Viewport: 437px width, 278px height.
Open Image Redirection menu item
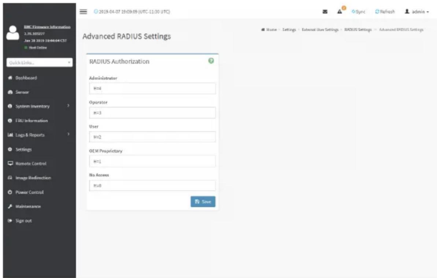[x=33, y=178]
